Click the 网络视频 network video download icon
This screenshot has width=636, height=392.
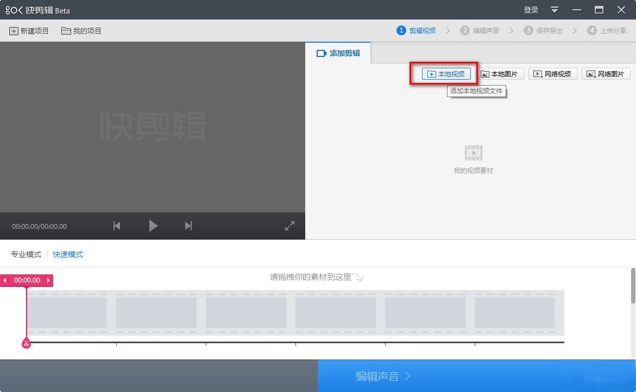(x=538, y=73)
